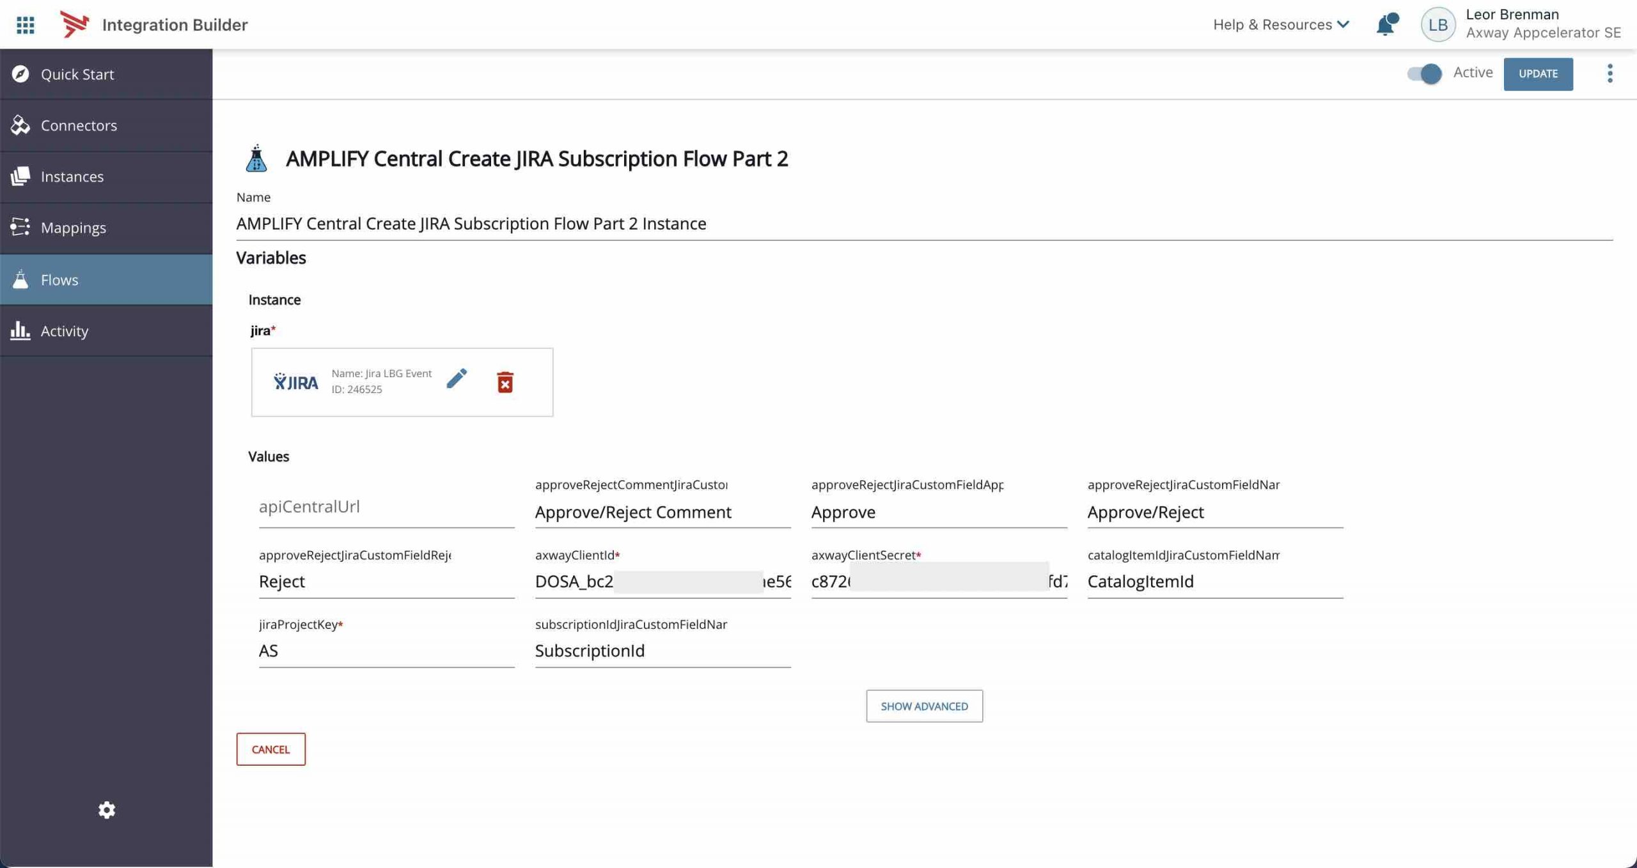
Task: Open the apps grid launcher icon
Action: (x=25, y=24)
